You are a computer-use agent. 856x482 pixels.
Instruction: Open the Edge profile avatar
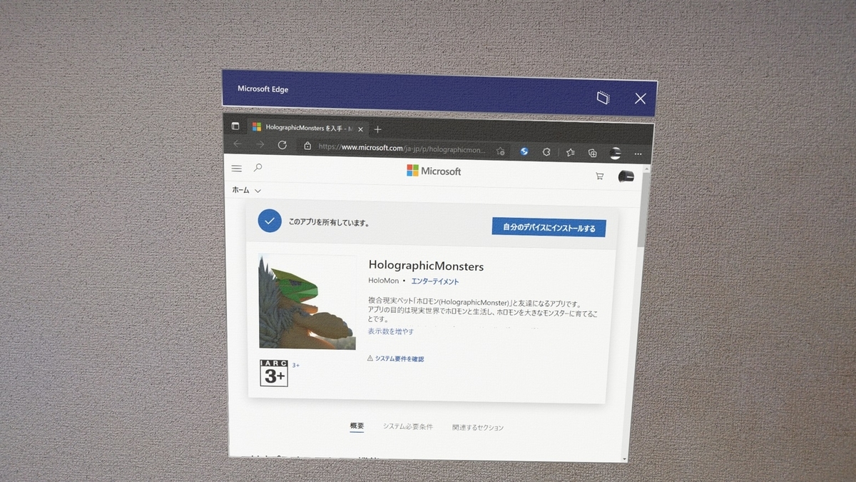(x=615, y=153)
